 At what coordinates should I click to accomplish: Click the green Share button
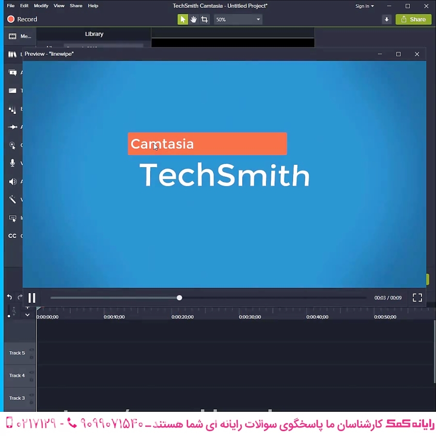(413, 19)
